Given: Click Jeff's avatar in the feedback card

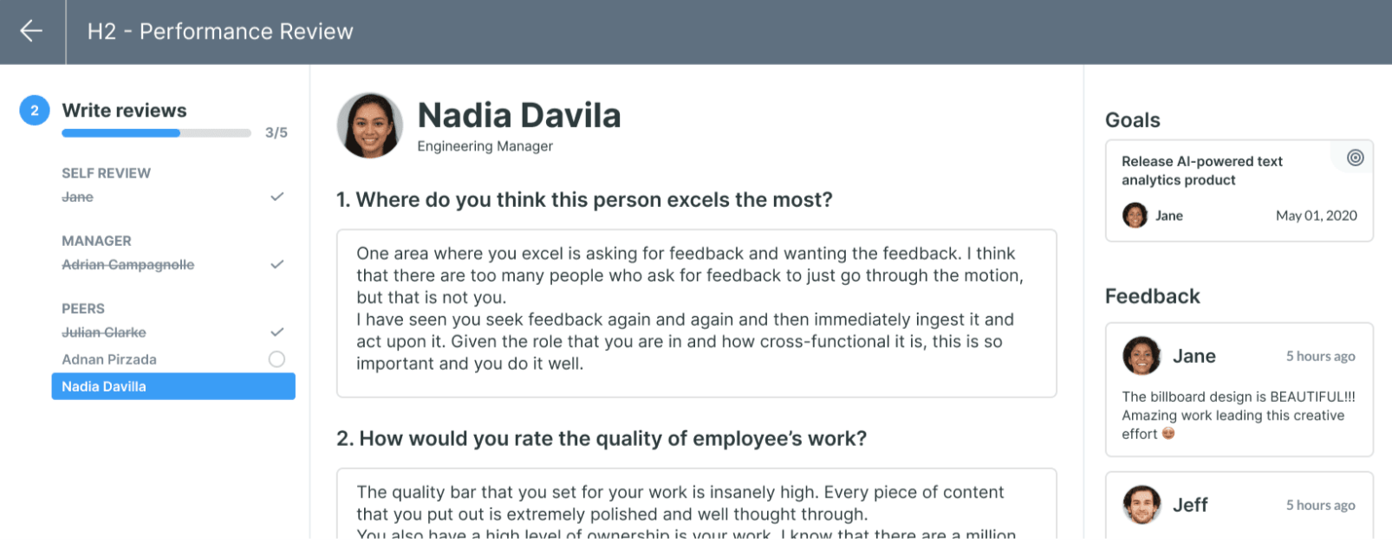Looking at the screenshot, I should coord(1142,505).
